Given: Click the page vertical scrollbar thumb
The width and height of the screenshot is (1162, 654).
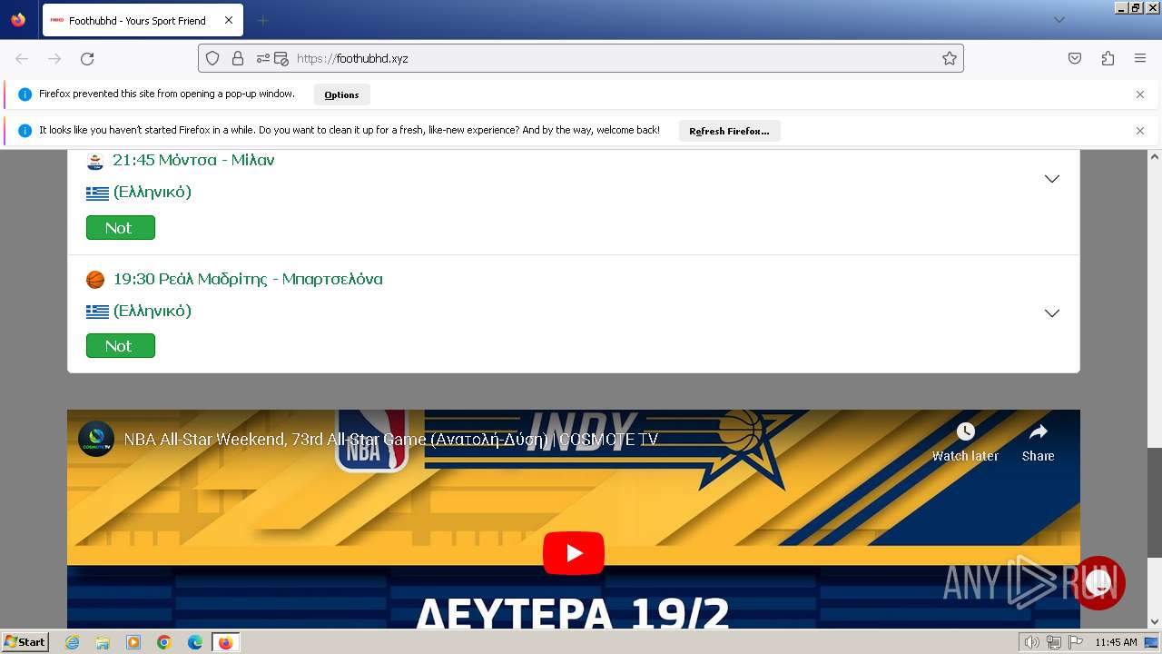Looking at the screenshot, I should click(1154, 502).
